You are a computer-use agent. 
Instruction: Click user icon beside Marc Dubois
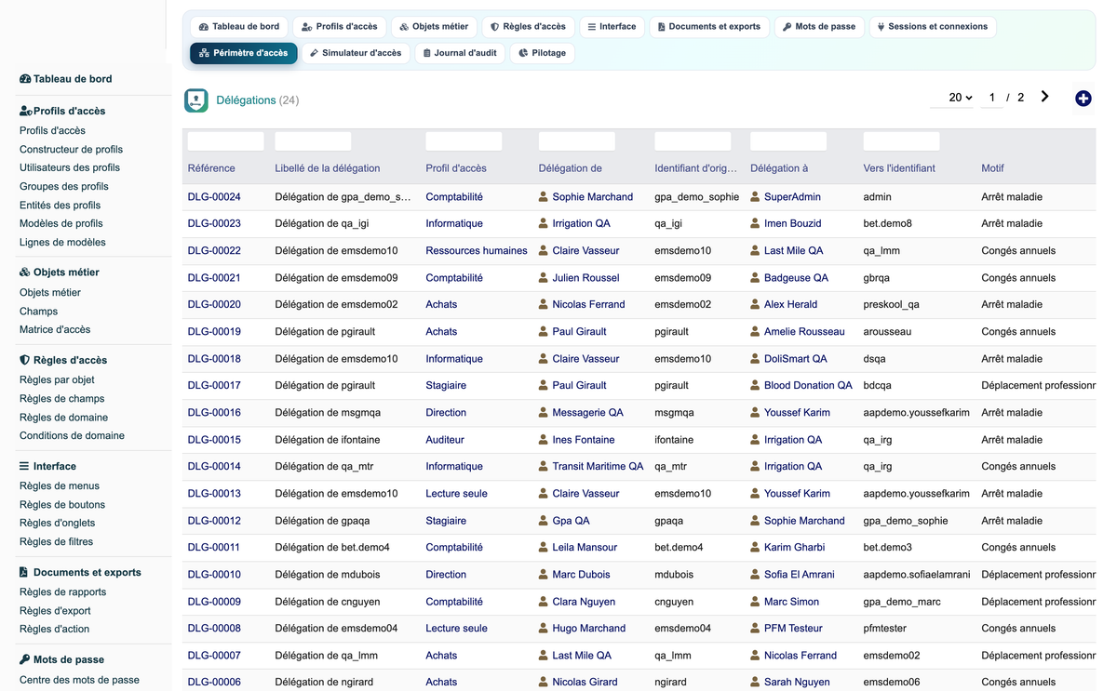544,575
